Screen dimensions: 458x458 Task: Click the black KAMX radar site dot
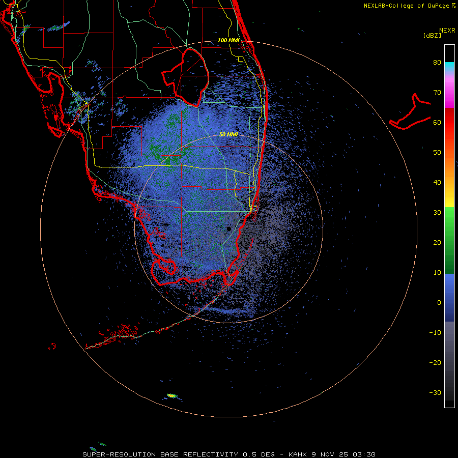tap(228, 229)
